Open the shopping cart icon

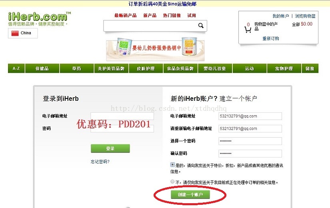tap(248, 30)
